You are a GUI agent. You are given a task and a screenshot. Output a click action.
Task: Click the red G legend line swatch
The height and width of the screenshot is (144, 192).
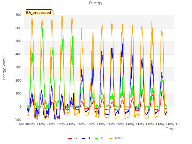click(70, 139)
